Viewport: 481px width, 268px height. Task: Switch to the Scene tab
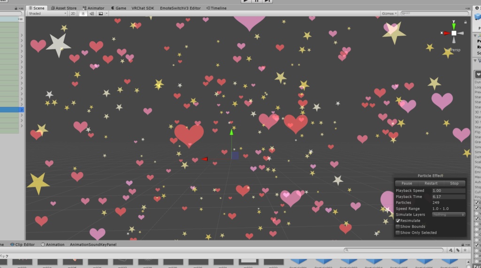37,8
